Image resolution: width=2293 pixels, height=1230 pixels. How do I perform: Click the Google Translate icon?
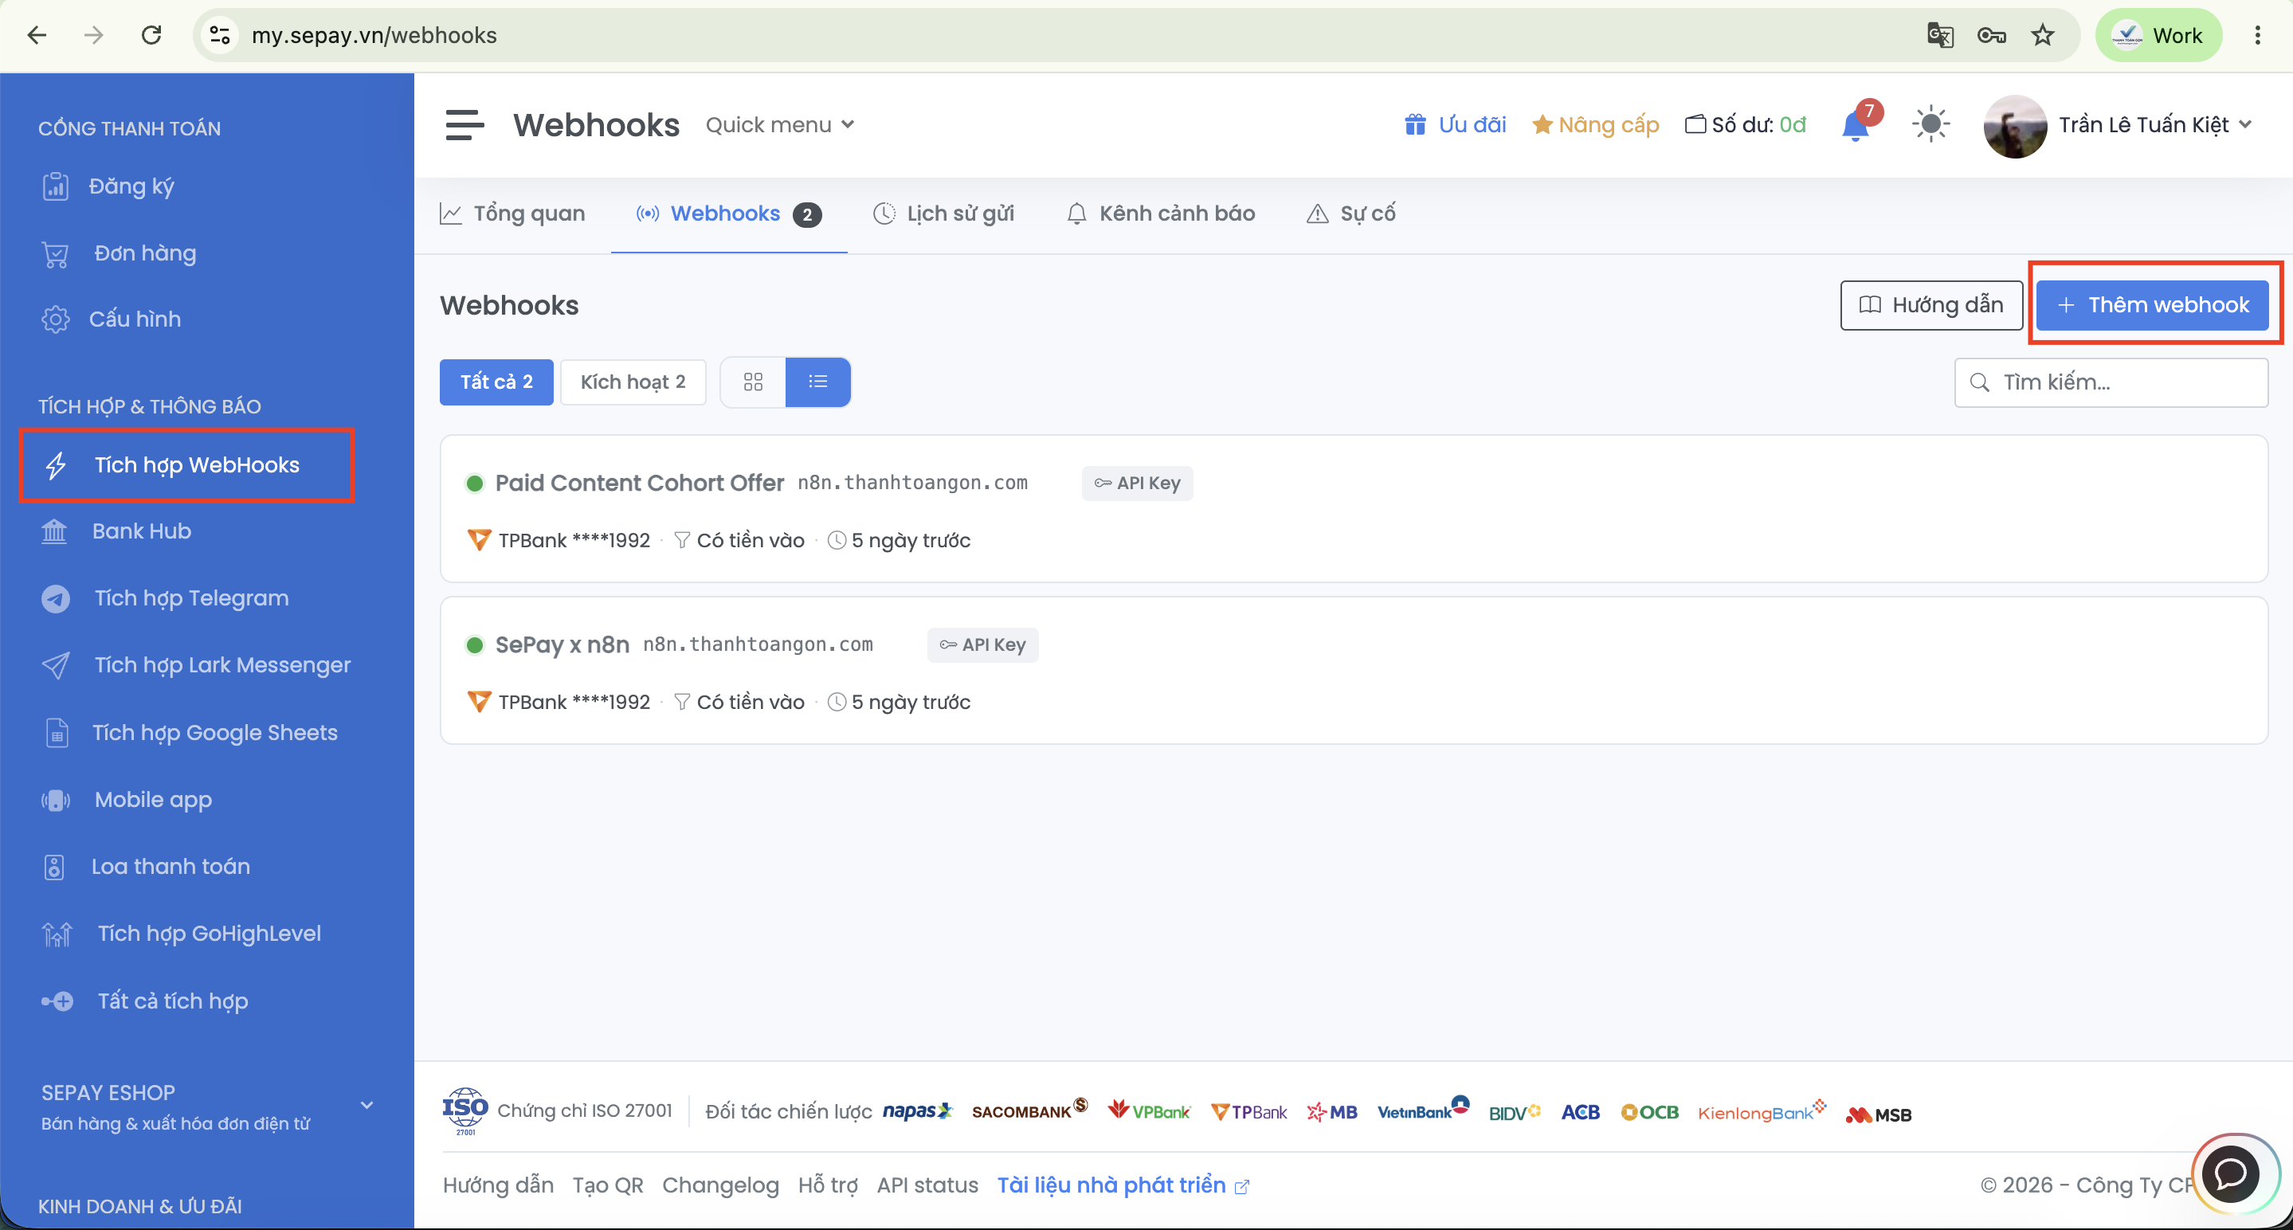point(1939,35)
